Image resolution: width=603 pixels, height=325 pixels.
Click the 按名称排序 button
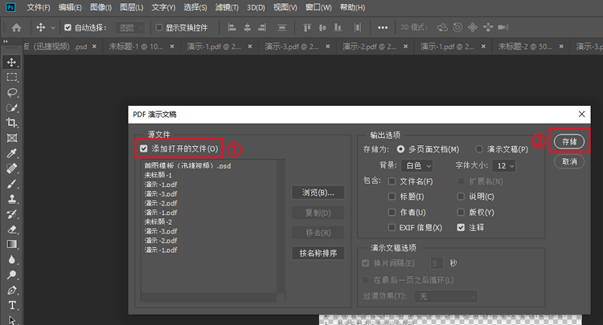click(x=318, y=254)
